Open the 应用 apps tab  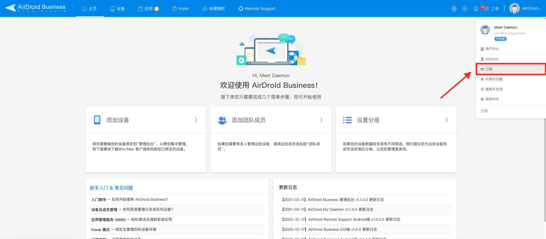coord(145,9)
